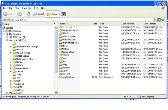Collapse Local Disk (C:) tree node
168x110 pixels.
click(7, 40)
